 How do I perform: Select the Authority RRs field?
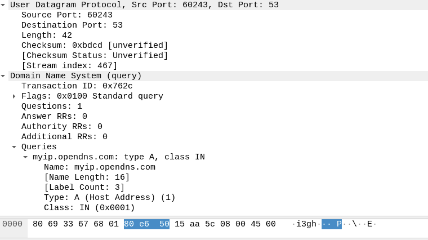pyautogui.click(x=62, y=126)
